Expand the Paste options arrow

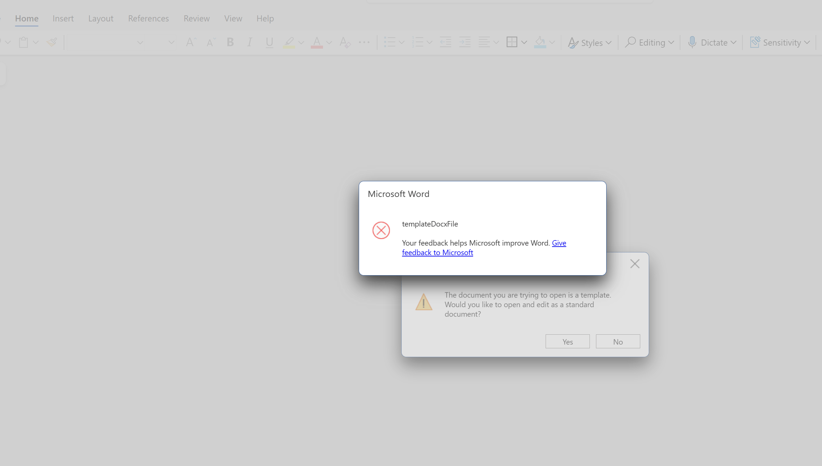36,43
